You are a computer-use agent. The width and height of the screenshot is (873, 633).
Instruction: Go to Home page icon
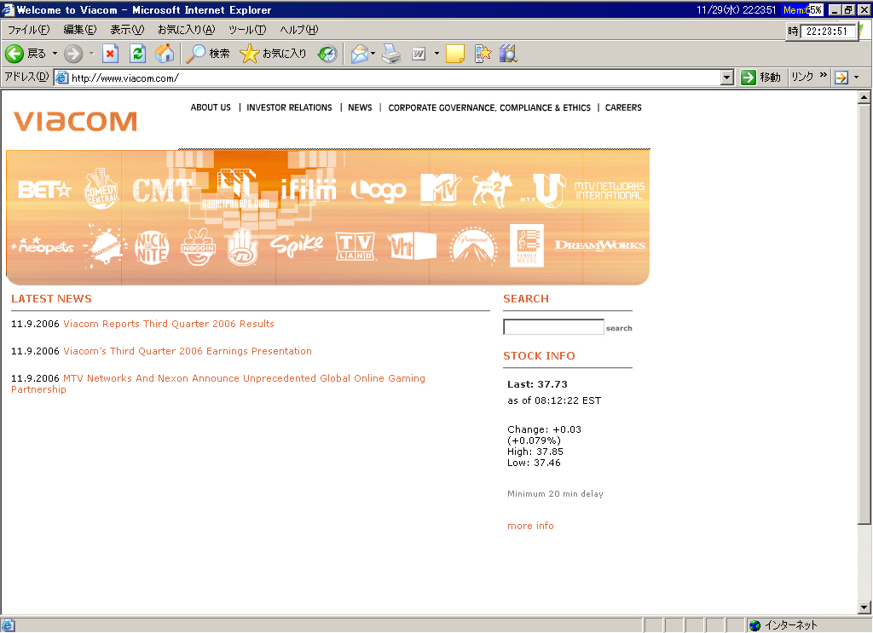pos(165,54)
